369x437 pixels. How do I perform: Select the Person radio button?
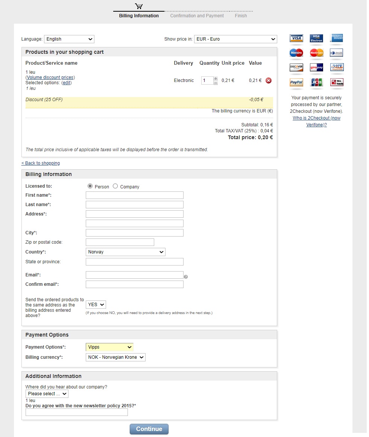90,186
